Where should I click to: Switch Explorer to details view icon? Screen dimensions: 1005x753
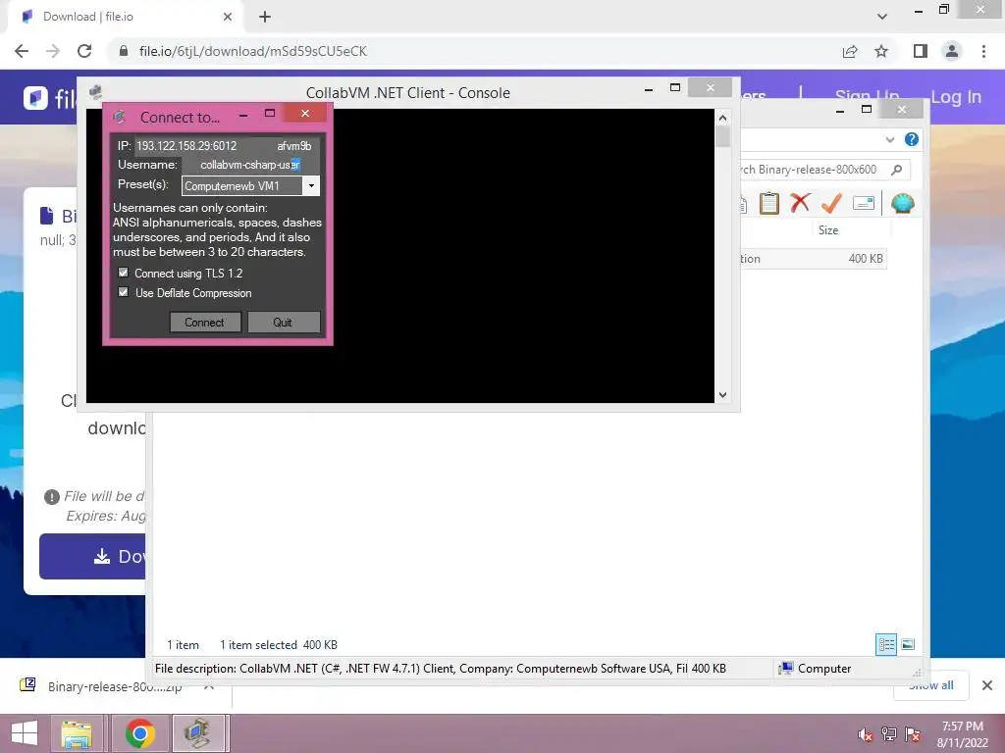[886, 644]
